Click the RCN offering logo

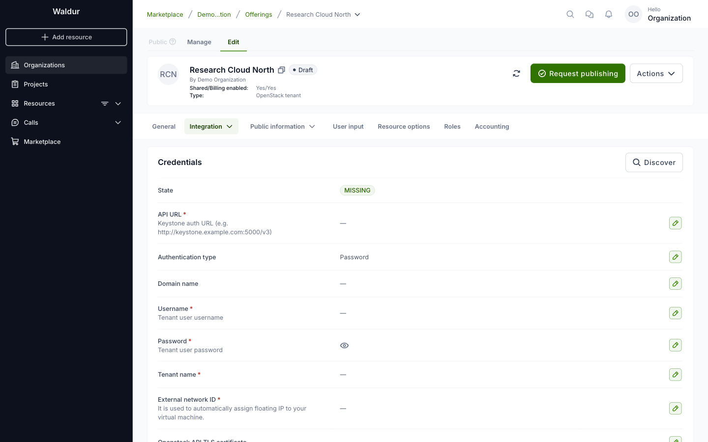(168, 74)
